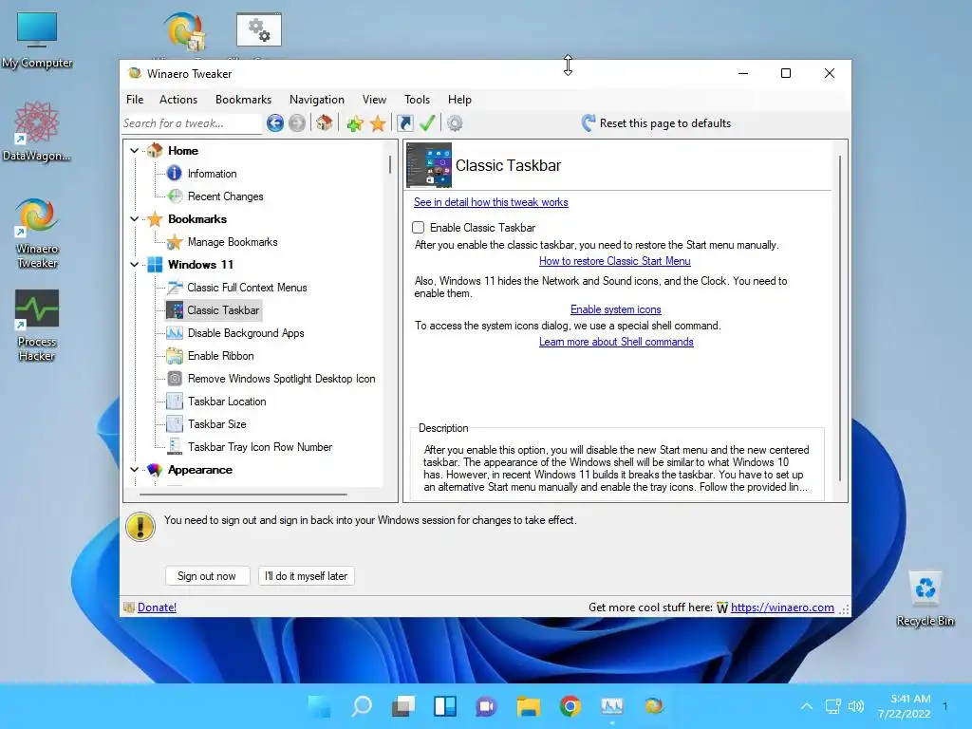Open taskbar Search magnifier icon

tap(362, 706)
